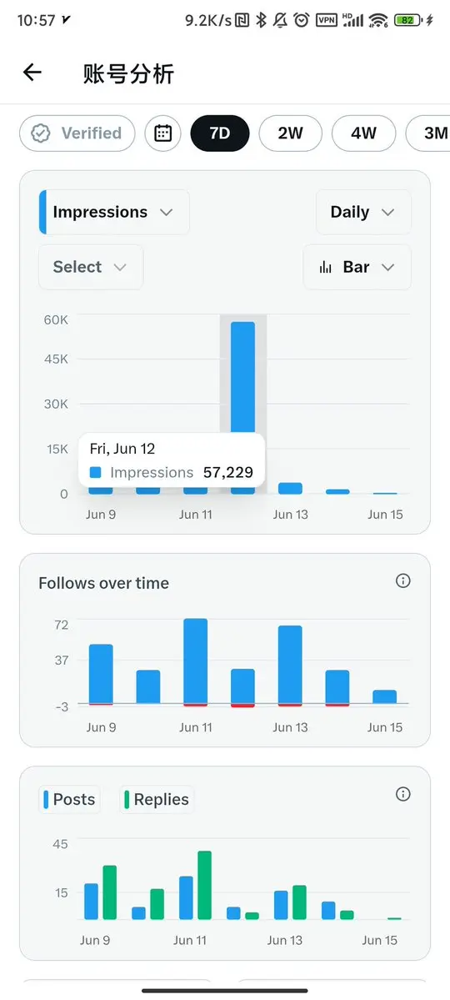Switch to the 2W time range
Viewport: 450px width, 1000px height.
291,133
